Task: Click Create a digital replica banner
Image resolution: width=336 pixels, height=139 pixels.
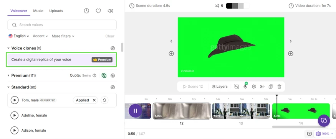Action: (61, 60)
